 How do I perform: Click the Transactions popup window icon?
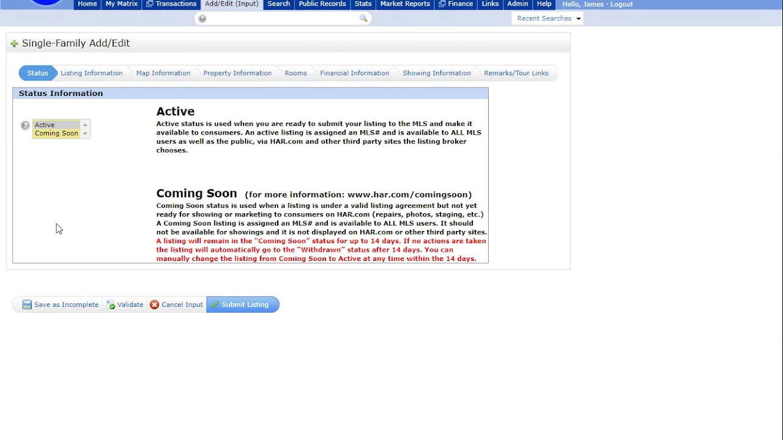tap(149, 4)
